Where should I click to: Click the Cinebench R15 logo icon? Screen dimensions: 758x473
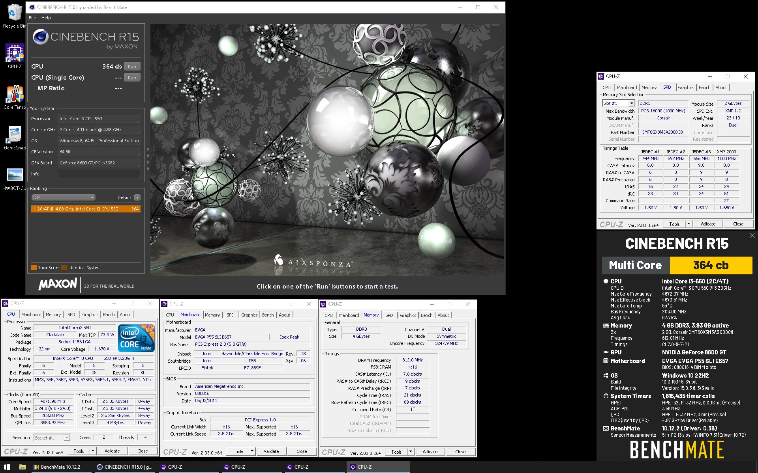tap(40, 37)
